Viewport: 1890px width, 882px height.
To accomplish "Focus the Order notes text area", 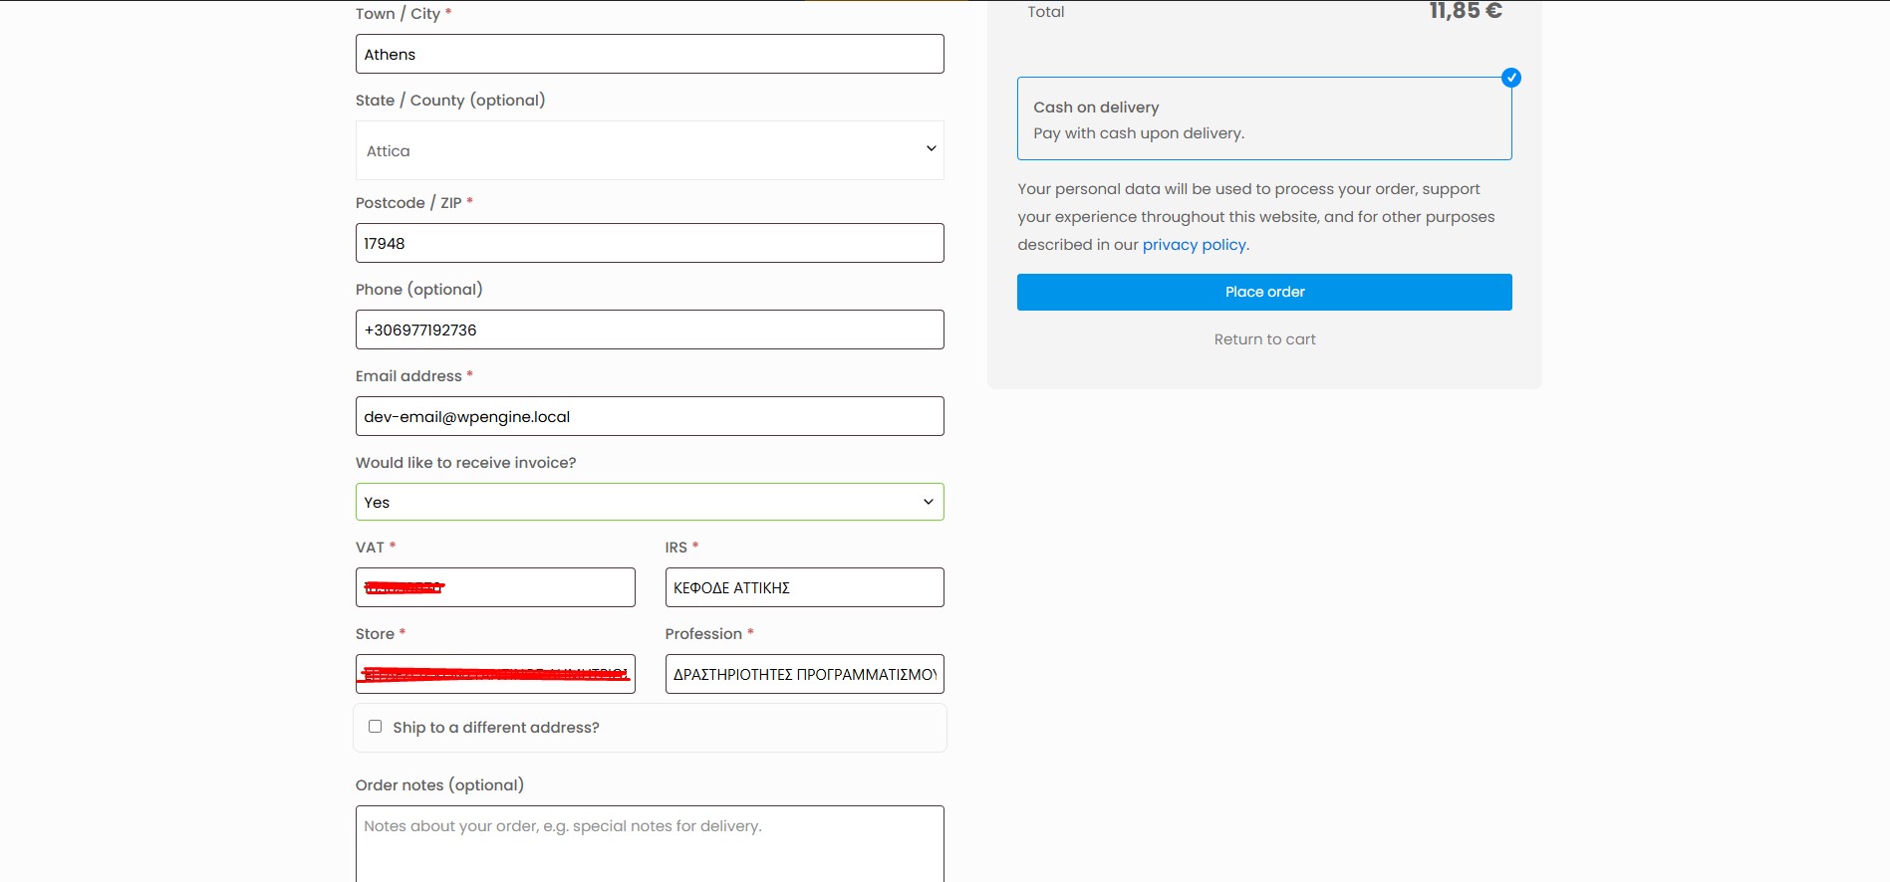I will (650, 844).
